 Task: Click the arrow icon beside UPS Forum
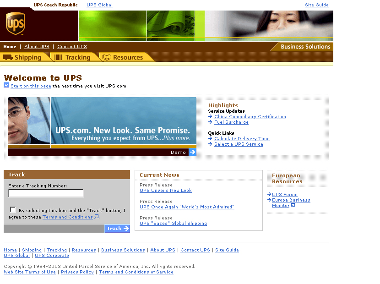(x=269, y=194)
